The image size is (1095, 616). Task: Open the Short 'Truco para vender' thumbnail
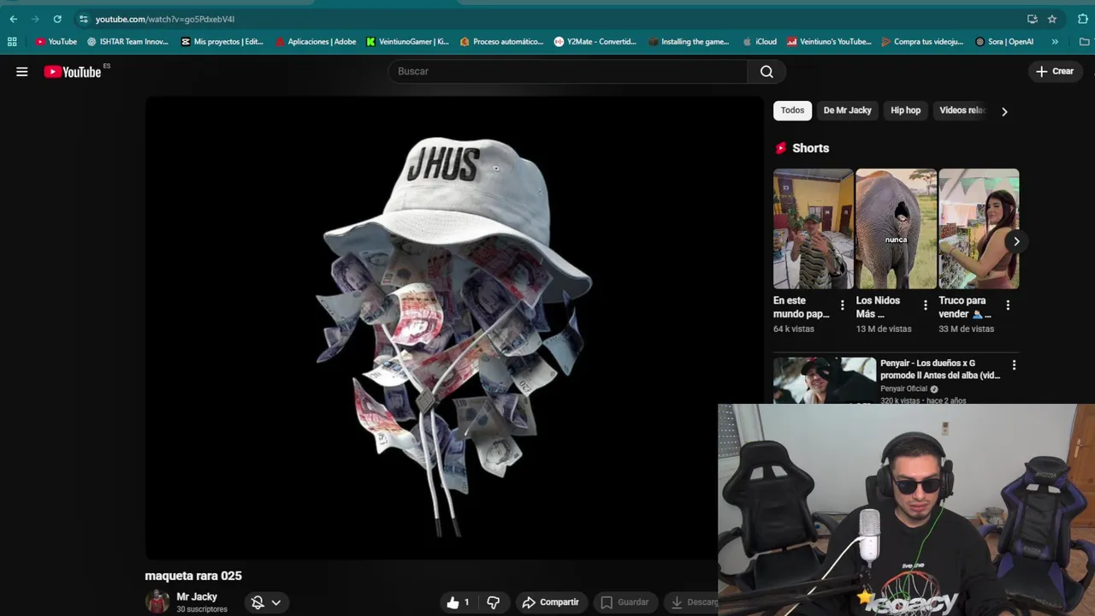(x=979, y=228)
